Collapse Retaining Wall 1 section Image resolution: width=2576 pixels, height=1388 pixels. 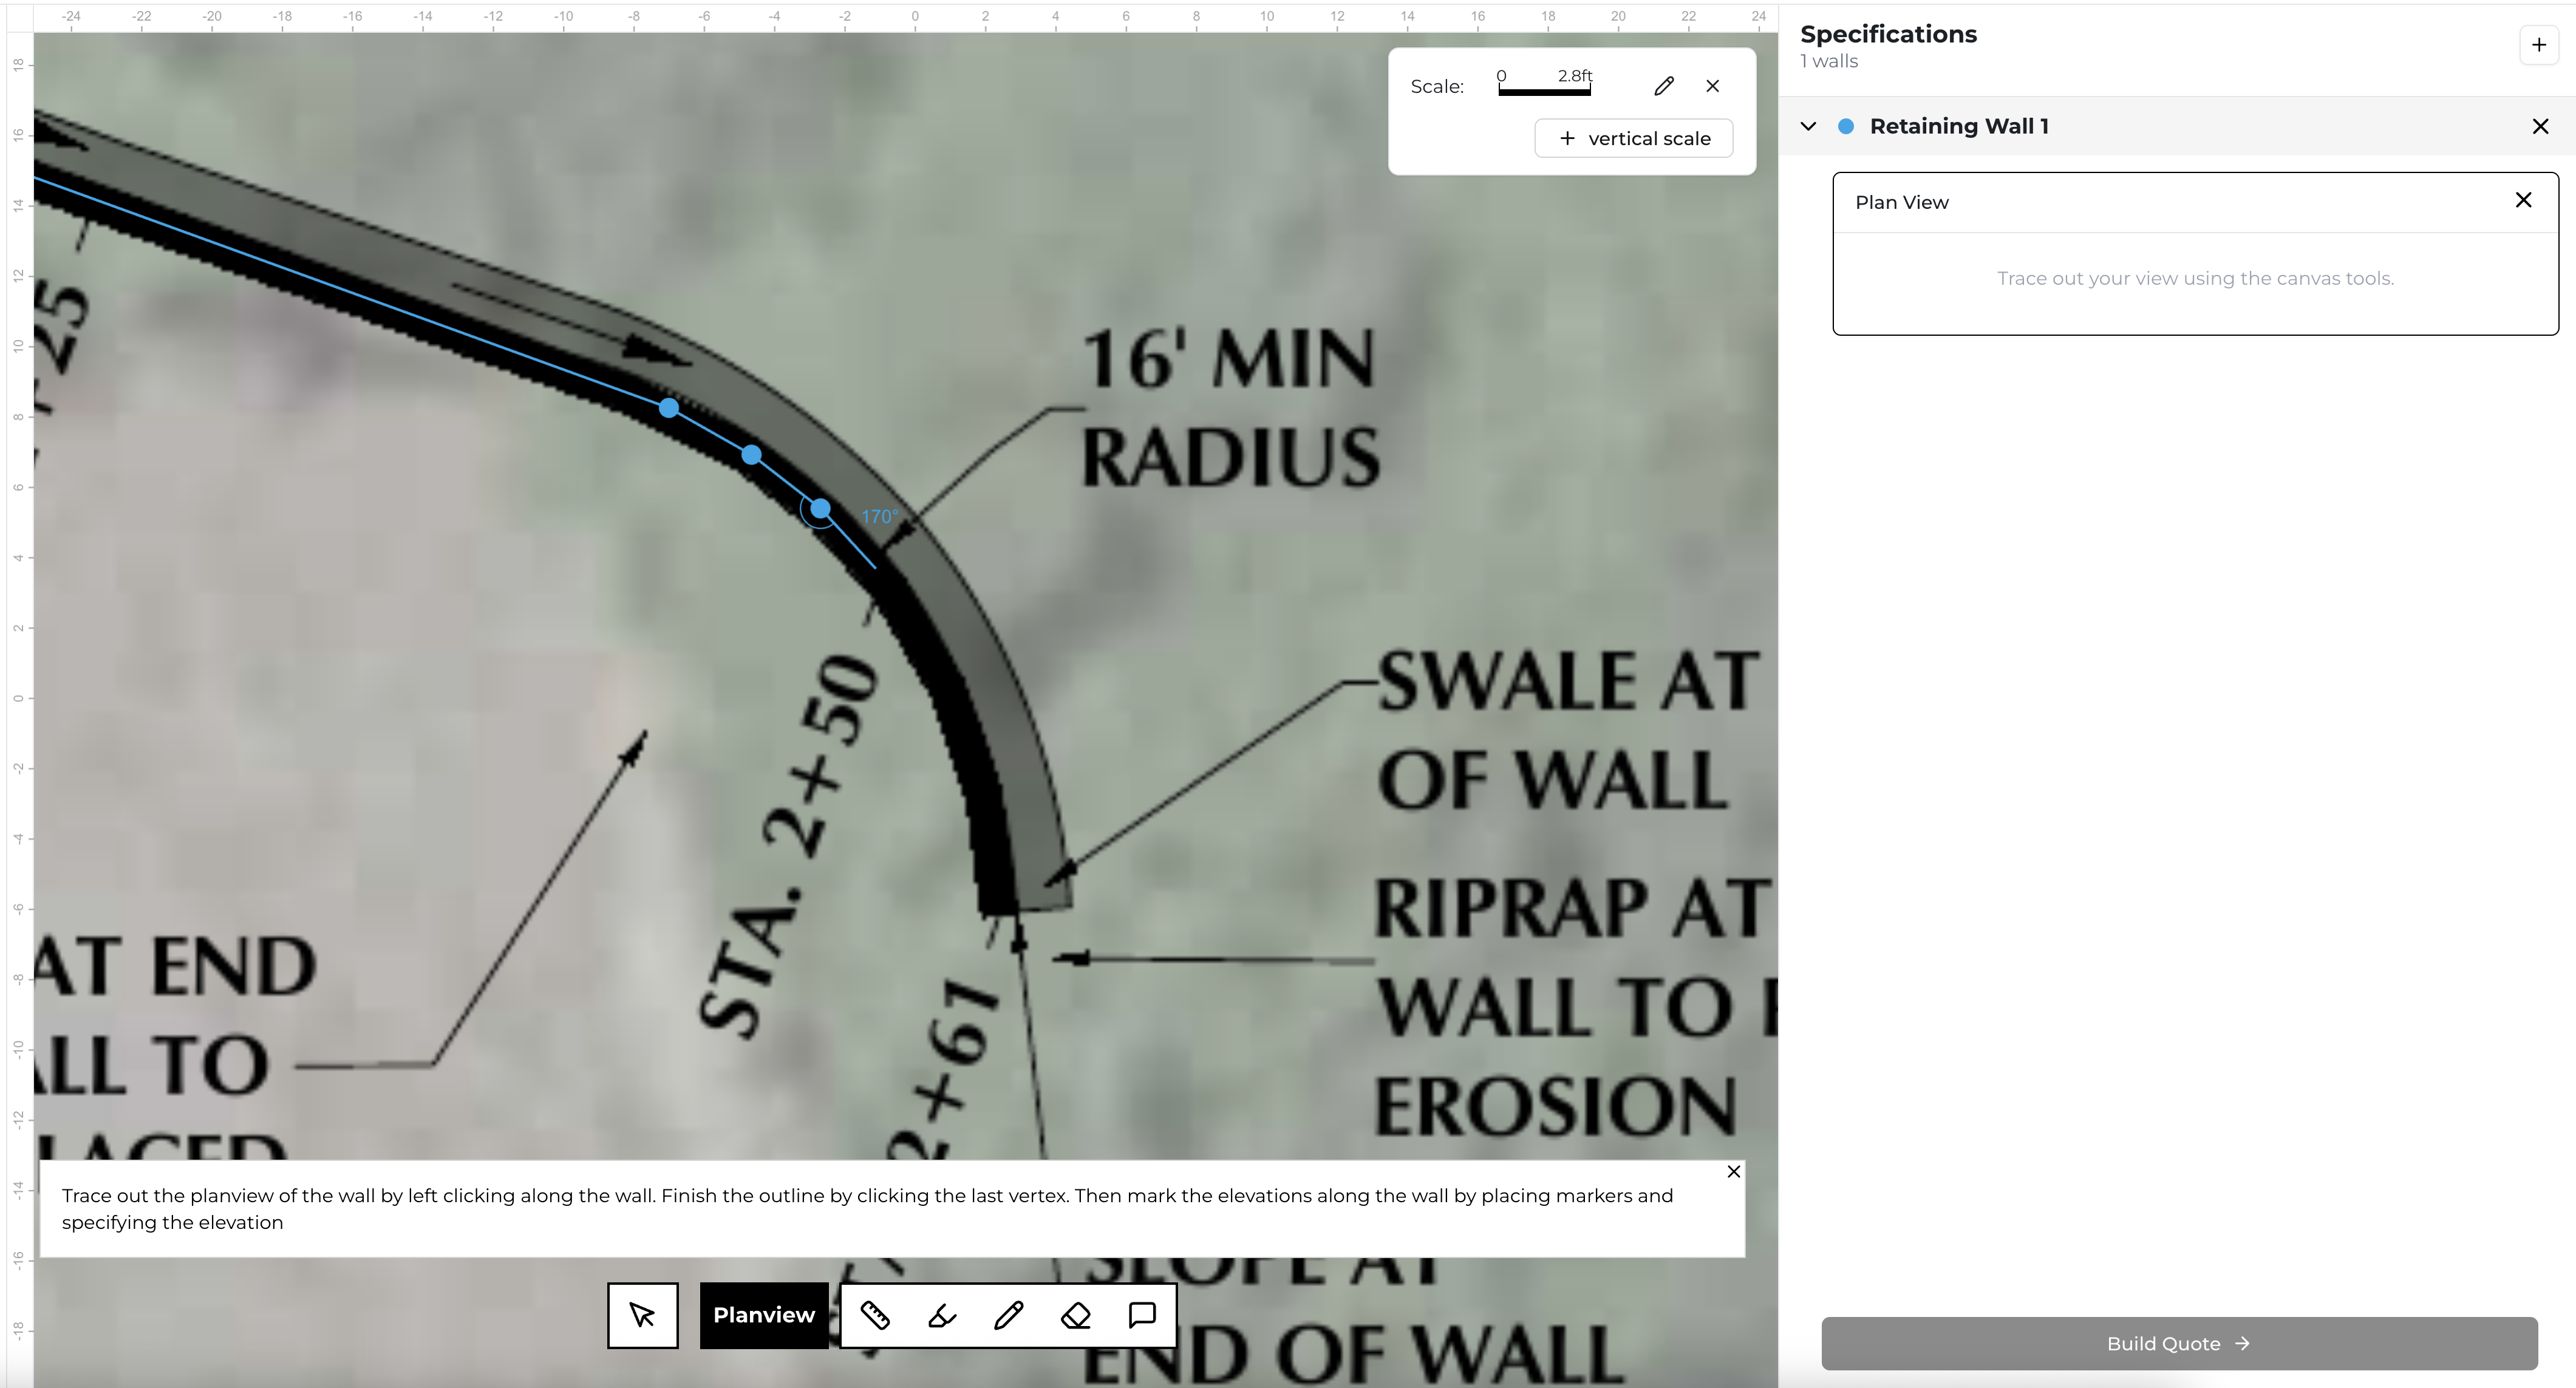point(1808,126)
